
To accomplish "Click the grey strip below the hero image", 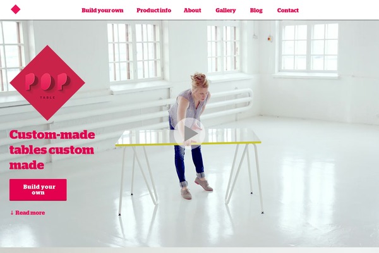I will click(189, 250).
